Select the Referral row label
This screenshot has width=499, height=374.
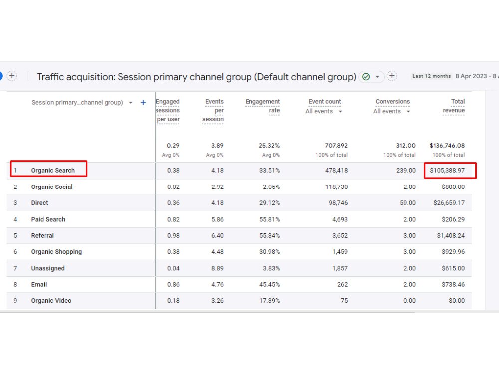tap(42, 236)
